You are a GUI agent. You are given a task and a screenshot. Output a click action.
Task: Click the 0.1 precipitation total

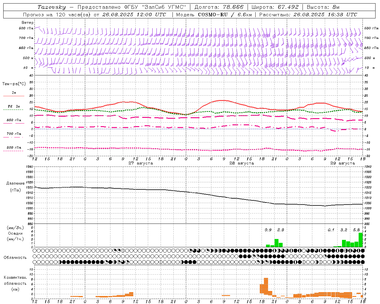(331, 230)
